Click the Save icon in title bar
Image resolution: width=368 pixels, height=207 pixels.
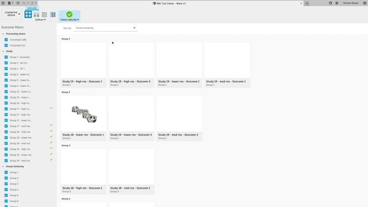click(x=18, y=3)
